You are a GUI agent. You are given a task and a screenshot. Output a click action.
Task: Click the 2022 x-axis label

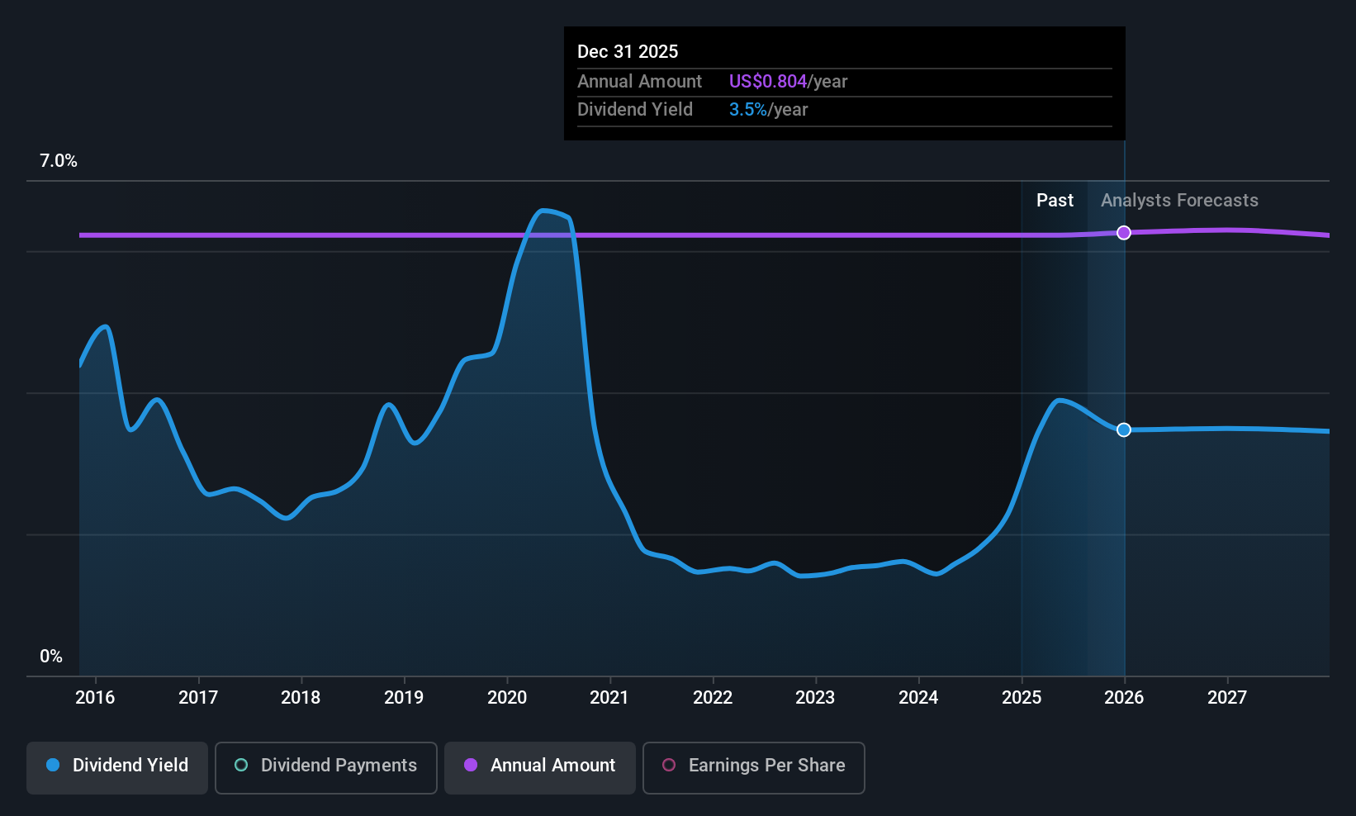(713, 697)
